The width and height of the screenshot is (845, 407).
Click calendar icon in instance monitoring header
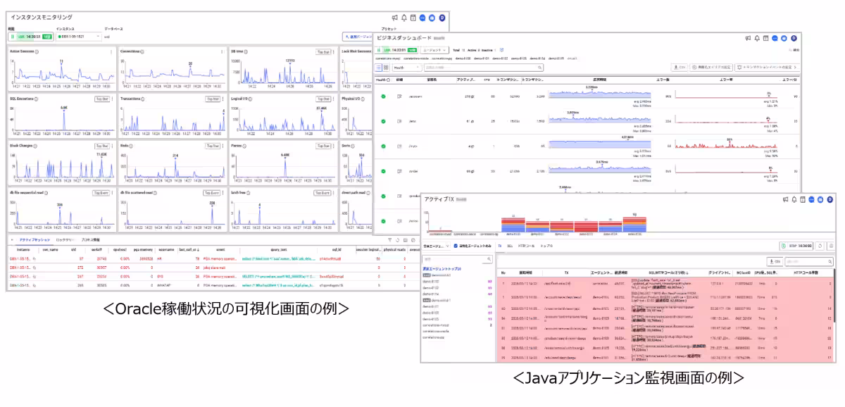(x=413, y=17)
